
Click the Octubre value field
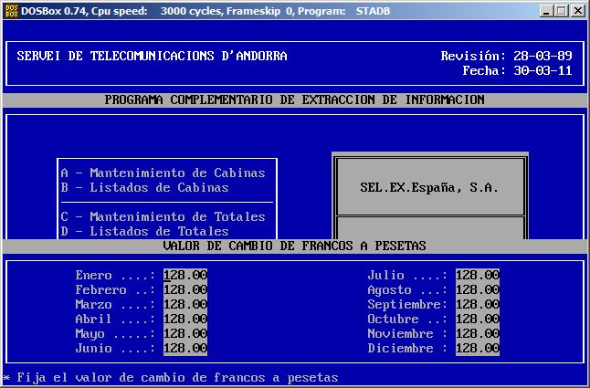tap(478, 319)
